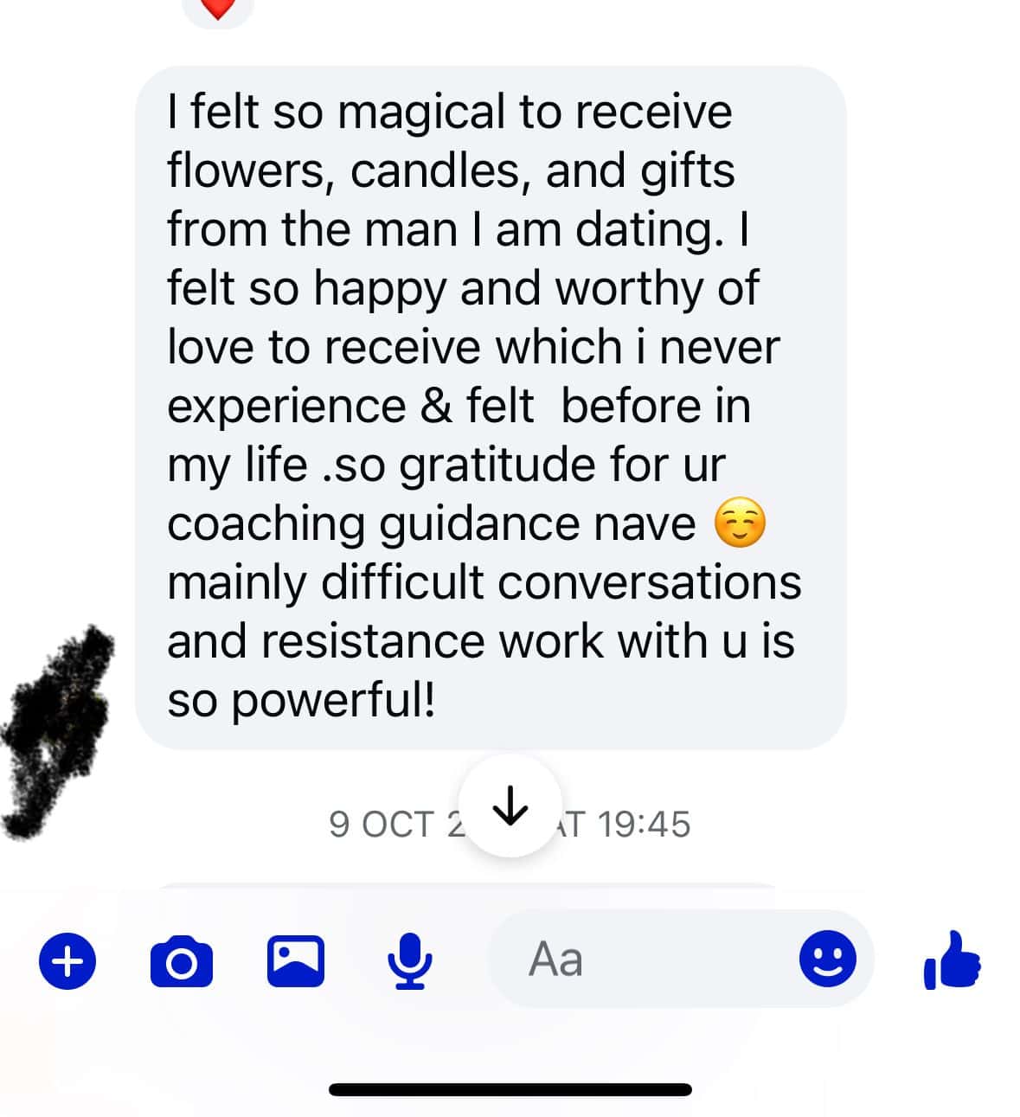
Task: Jump to latest messages with down arrow
Action: (x=510, y=806)
